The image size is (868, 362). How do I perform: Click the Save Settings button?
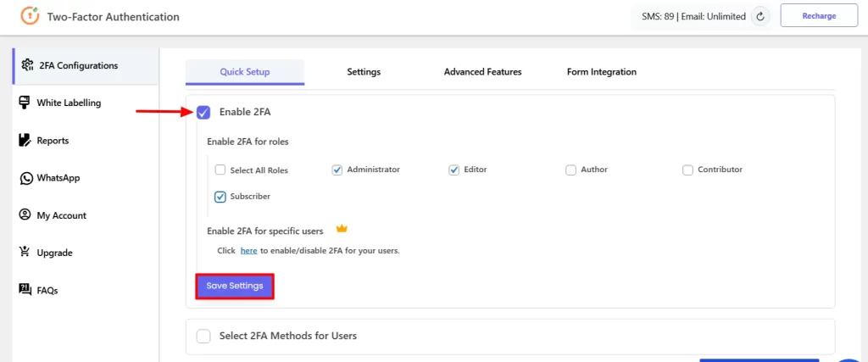(235, 287)
